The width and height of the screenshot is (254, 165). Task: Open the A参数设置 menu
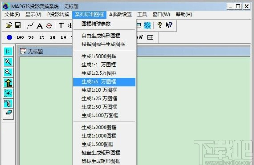tap(121, 15)
